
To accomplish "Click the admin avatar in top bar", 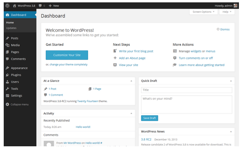I will [236, 6].
